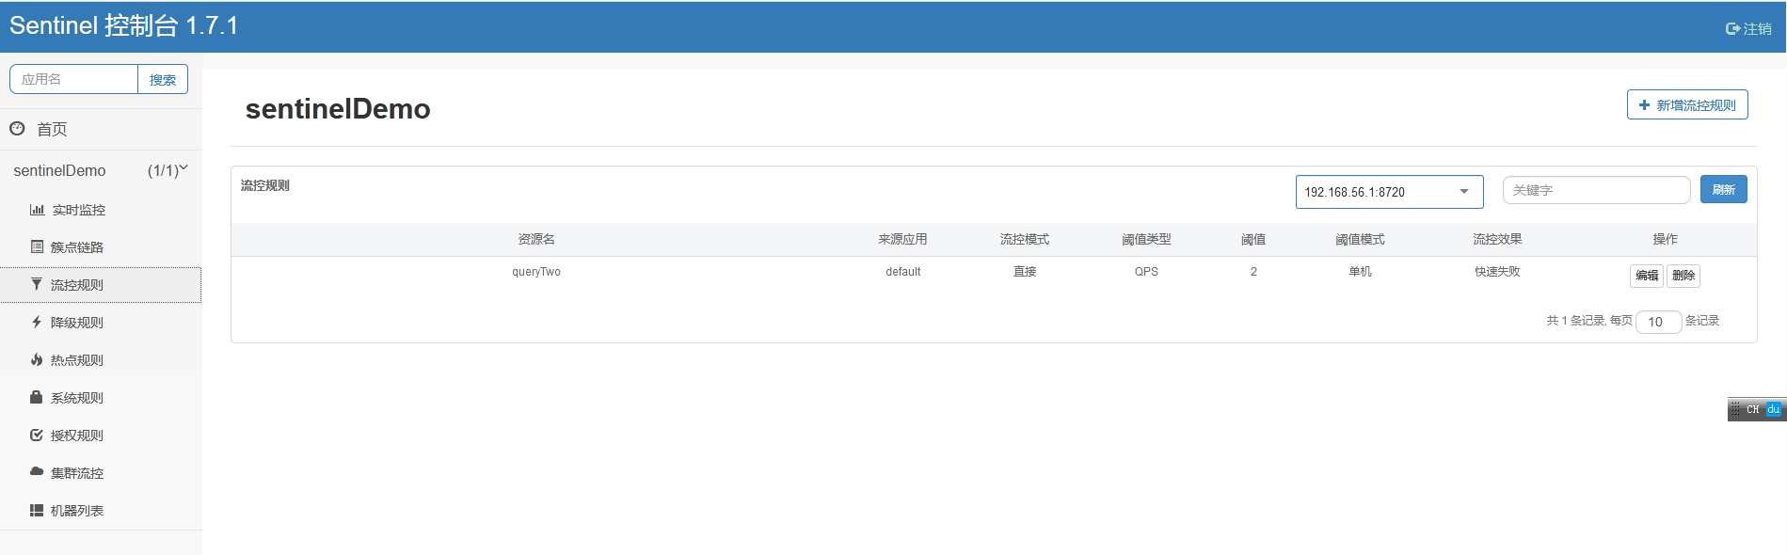Collapse the sentinelDemo app chevron

(183, 168)
